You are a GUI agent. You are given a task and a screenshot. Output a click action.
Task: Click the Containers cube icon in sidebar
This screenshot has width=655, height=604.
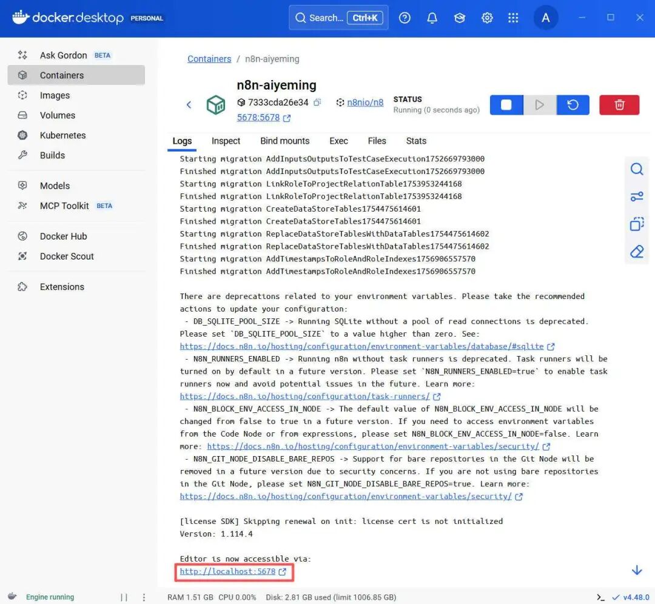(22, 75)
